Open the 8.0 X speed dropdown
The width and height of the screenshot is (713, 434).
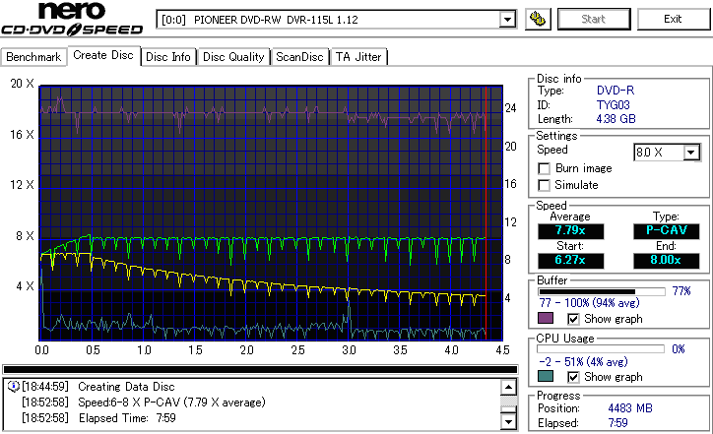coord(690,153)
